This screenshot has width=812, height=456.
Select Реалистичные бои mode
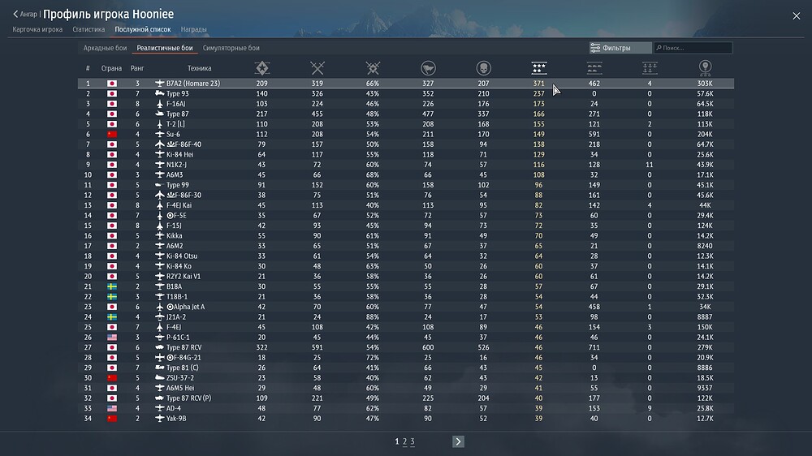(165, 48)
